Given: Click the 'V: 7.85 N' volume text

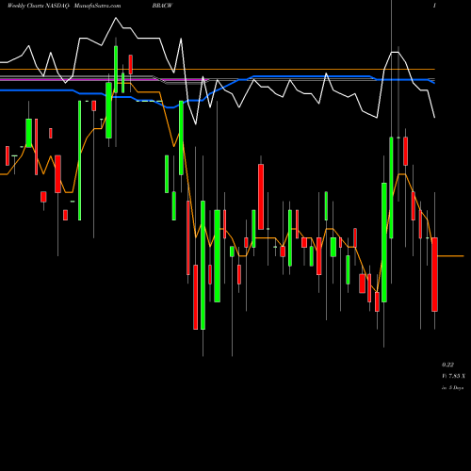Looking at the screenshot, I should coord(453,376).
